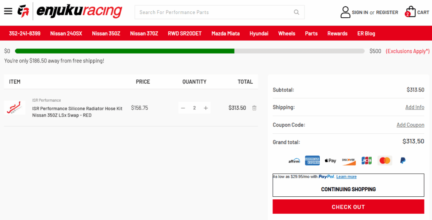Image resolution: width=432 pixels, height=220 pixels.
Task: Click the free shipping remaining message
Action: click(54, 61)
